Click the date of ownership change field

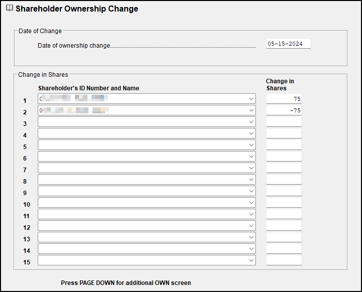(x=288, y=44)
